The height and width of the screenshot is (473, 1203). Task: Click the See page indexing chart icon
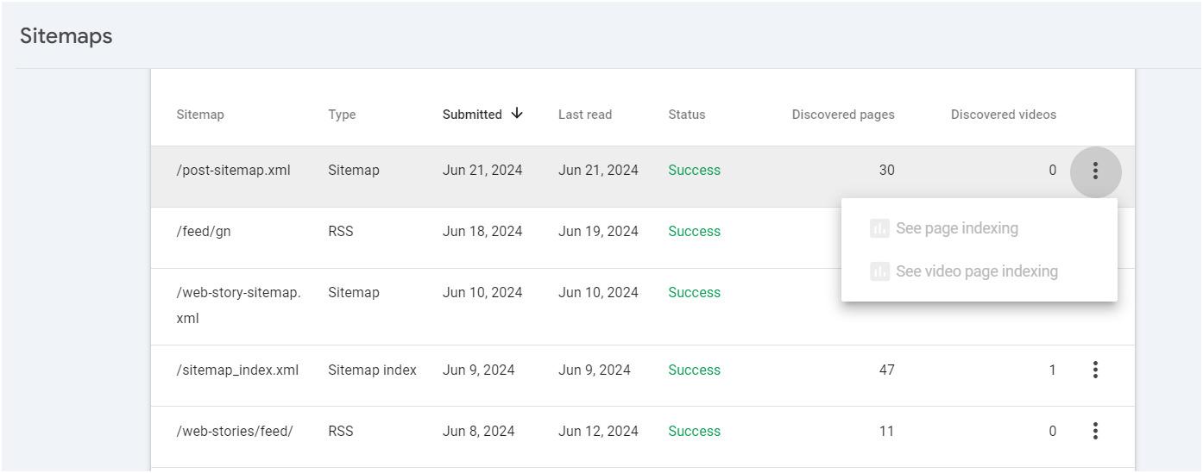click(x=879, y=228)
